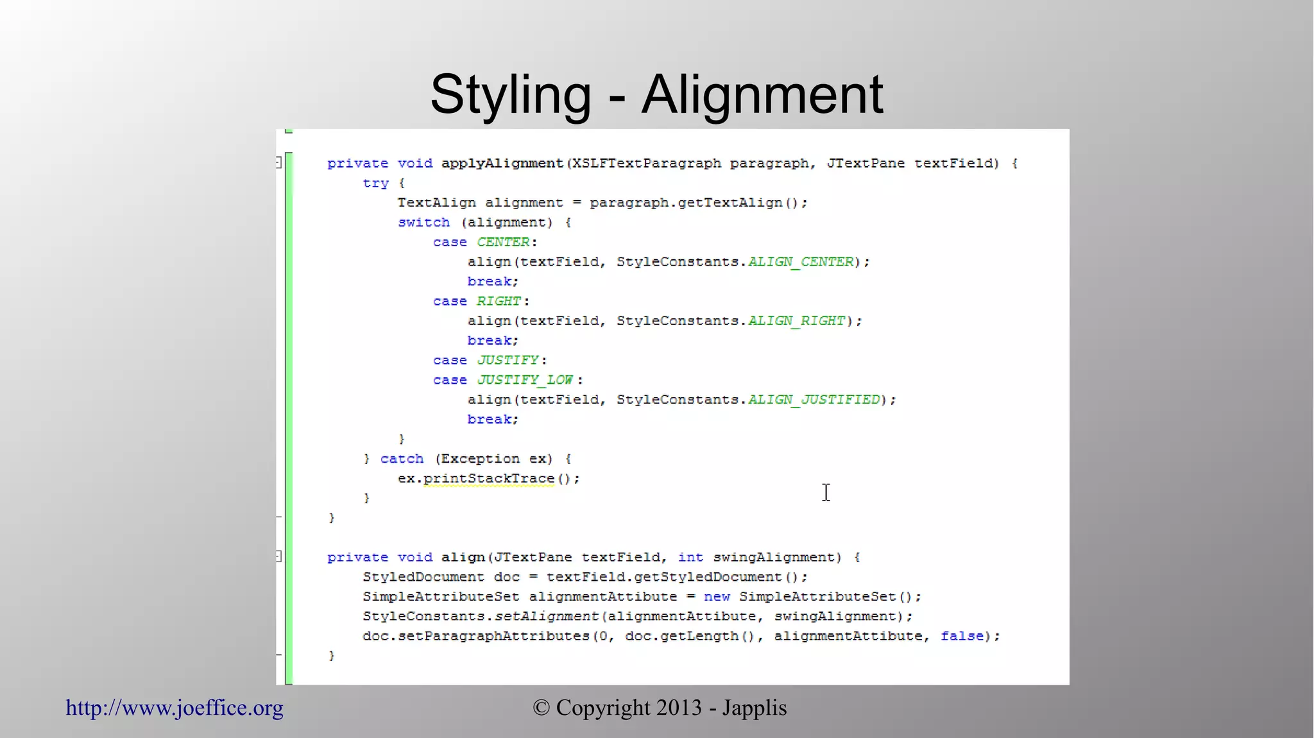Click the underlined 'printStackTrace' call
Screen dimensions: 1314x738
click(x=489, y=479)
